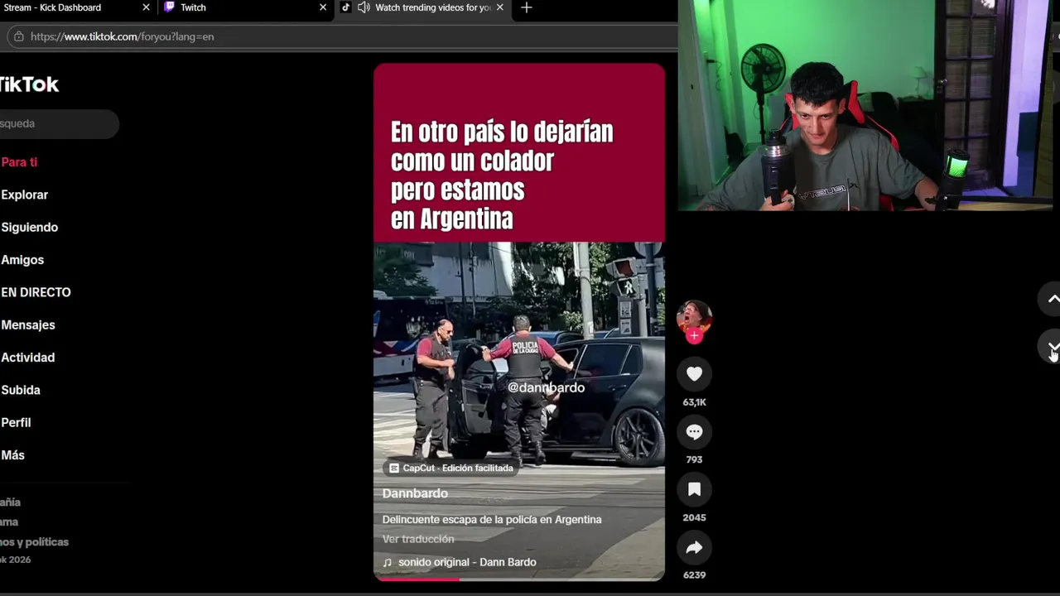
Task: Open Mensajes in the sidebar
Action: 28,324
